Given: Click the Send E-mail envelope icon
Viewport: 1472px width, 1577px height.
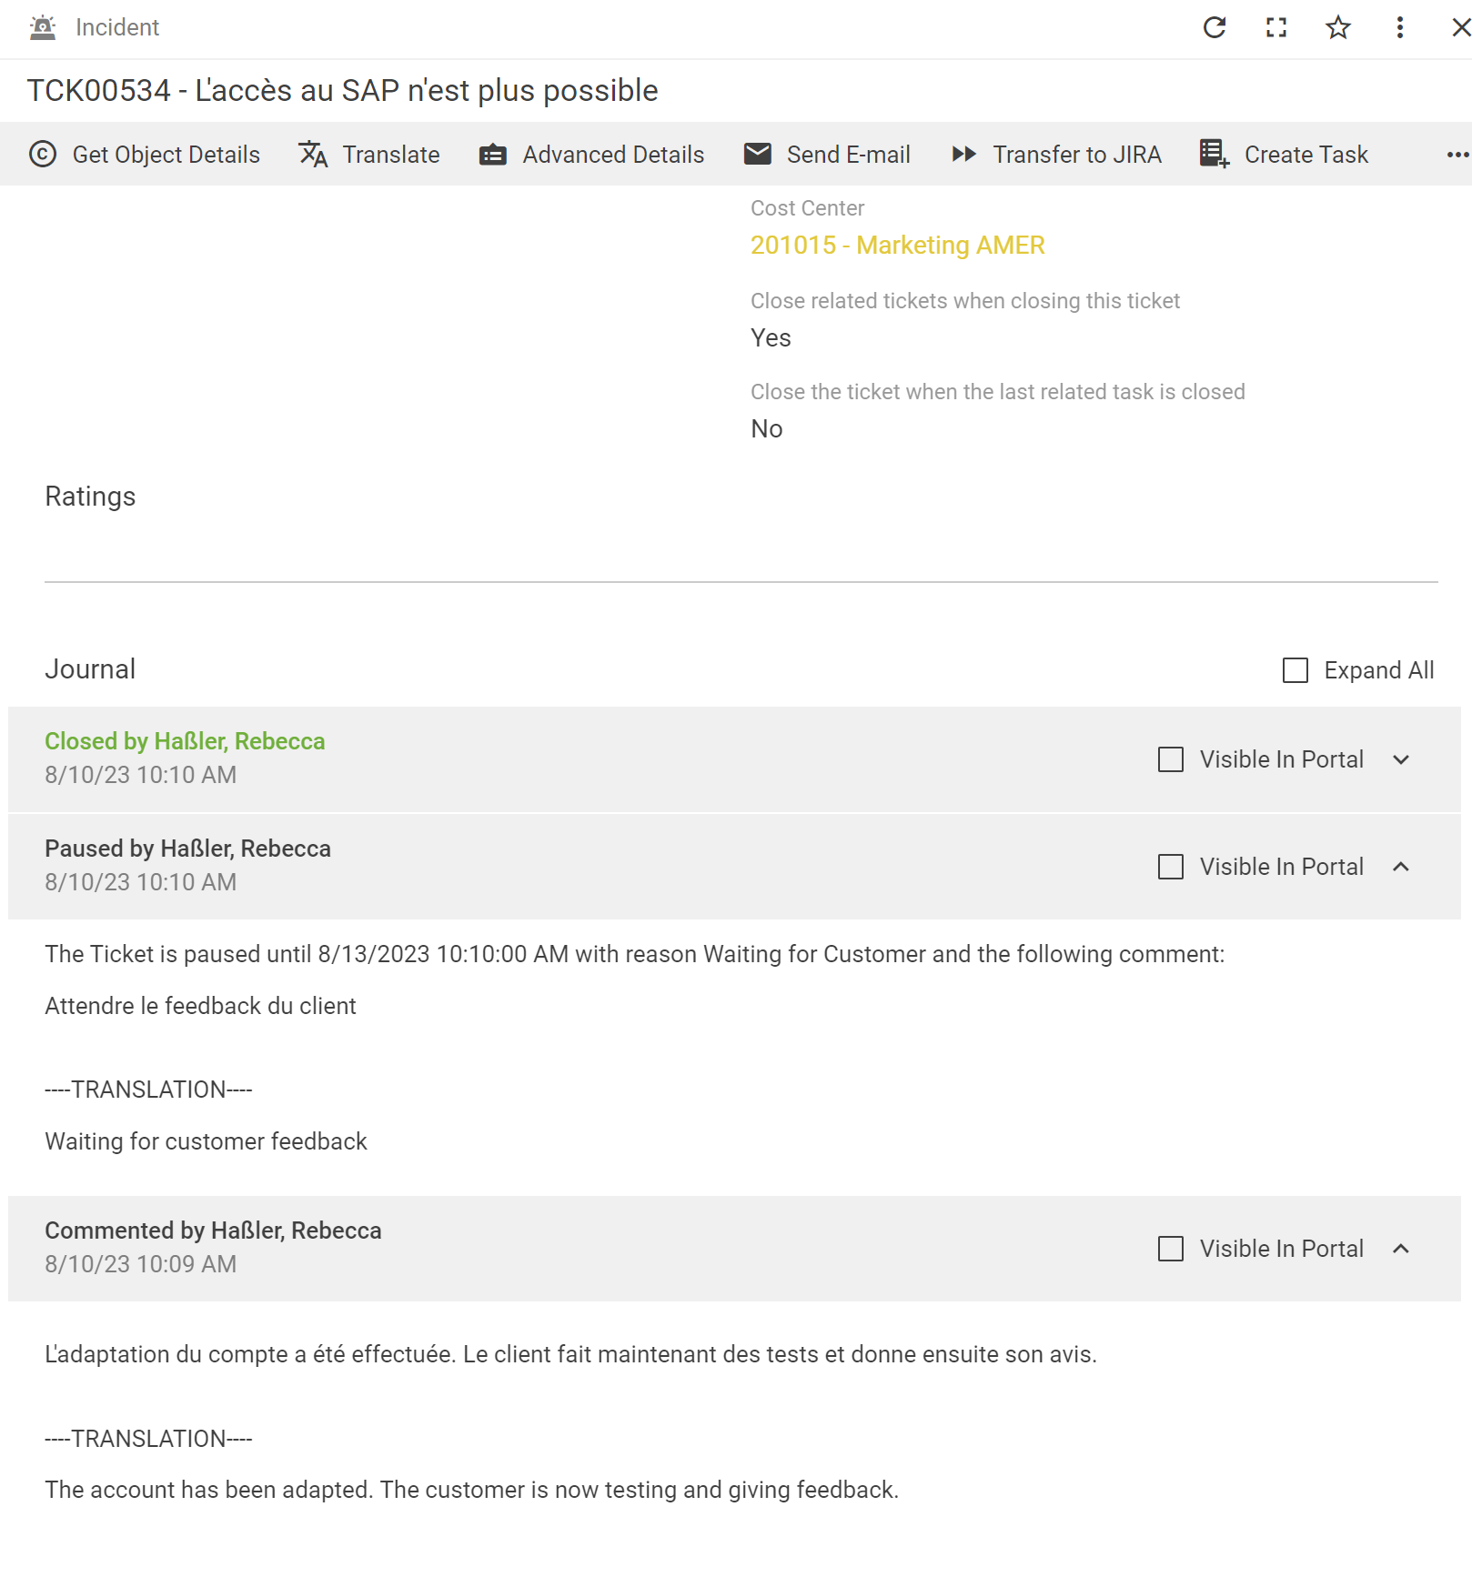Looking at the screenshot, I should [758, 155].
